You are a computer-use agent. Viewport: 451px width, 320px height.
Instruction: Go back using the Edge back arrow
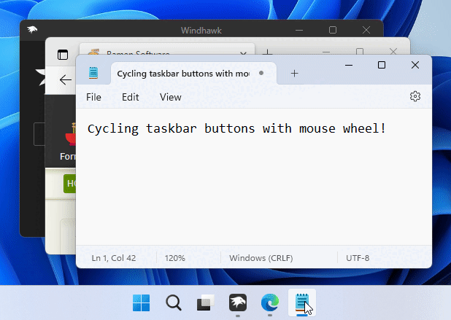(65, 80)
